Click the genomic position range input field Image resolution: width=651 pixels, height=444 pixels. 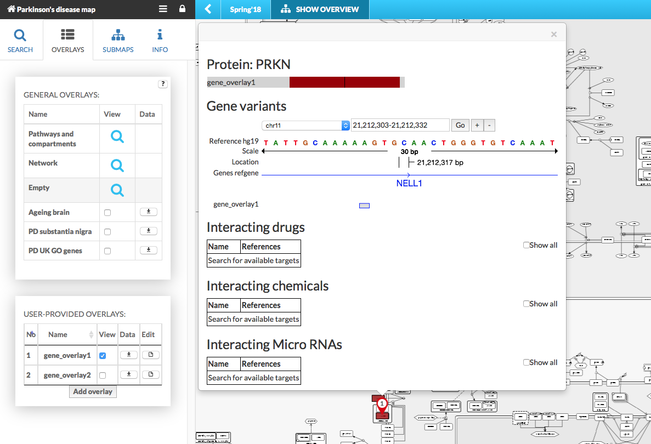pos(400,126)
